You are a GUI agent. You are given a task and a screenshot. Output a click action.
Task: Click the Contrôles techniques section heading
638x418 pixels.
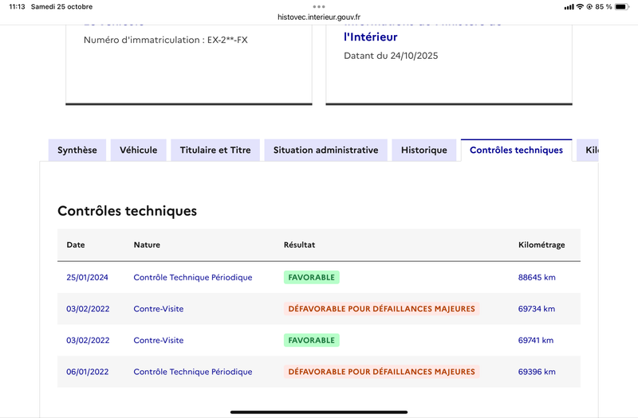point(127,211)
